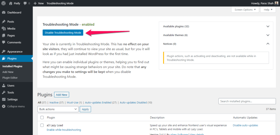This screenshot has height=135, width=280.
Task: Show All (37) plugins filter
Action: click(x=42, y=102)
